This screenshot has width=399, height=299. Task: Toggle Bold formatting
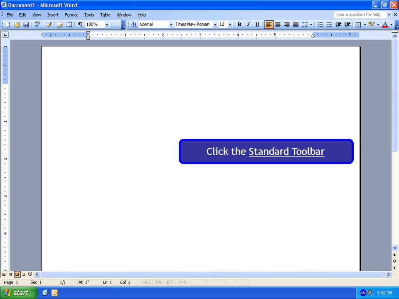coord(239,25)
